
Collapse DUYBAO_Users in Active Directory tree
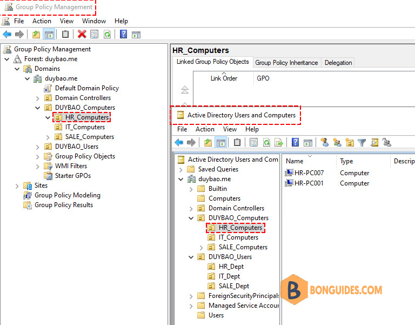(191, 257)
